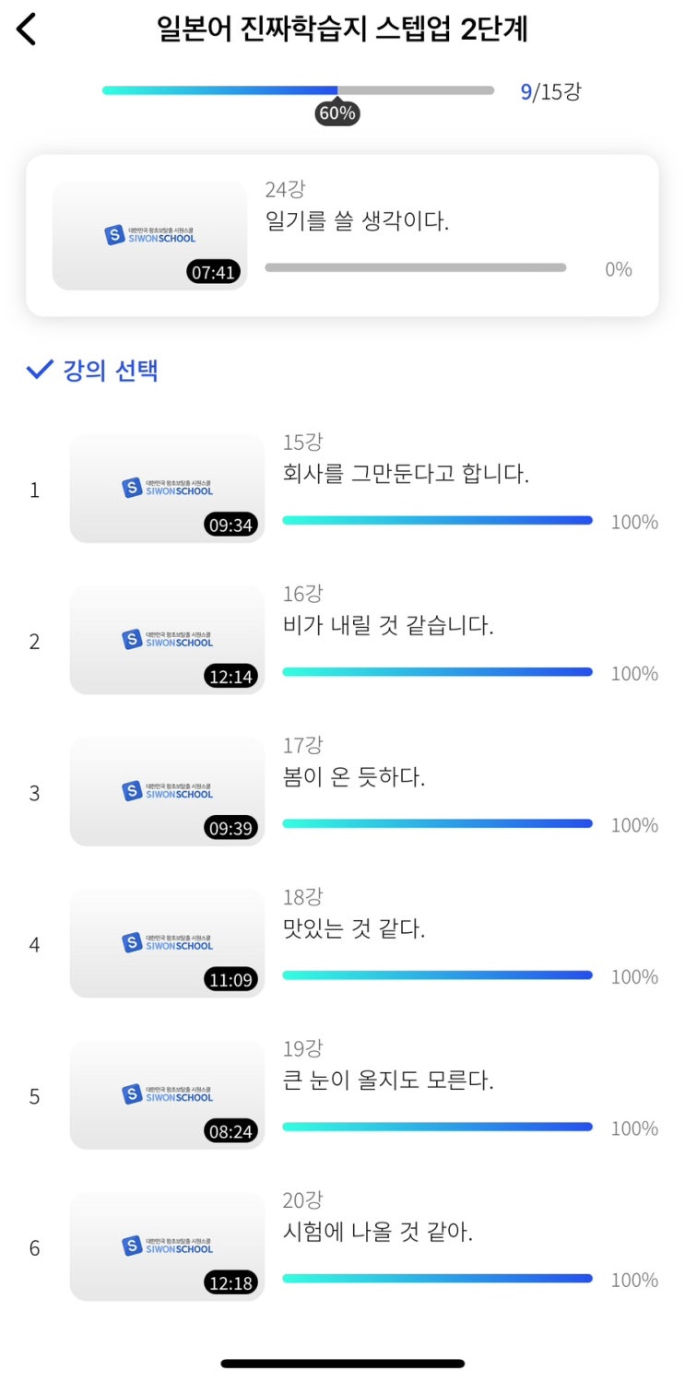The height and width of the screenshot is (1382, 685).
Task: Click the 60% progress marker bubble
Action: (x=337, y=113)
